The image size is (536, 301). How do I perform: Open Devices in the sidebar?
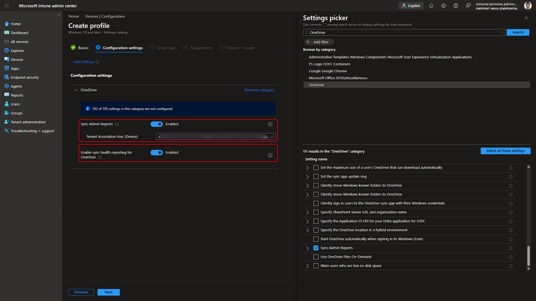tap(17, 60)
